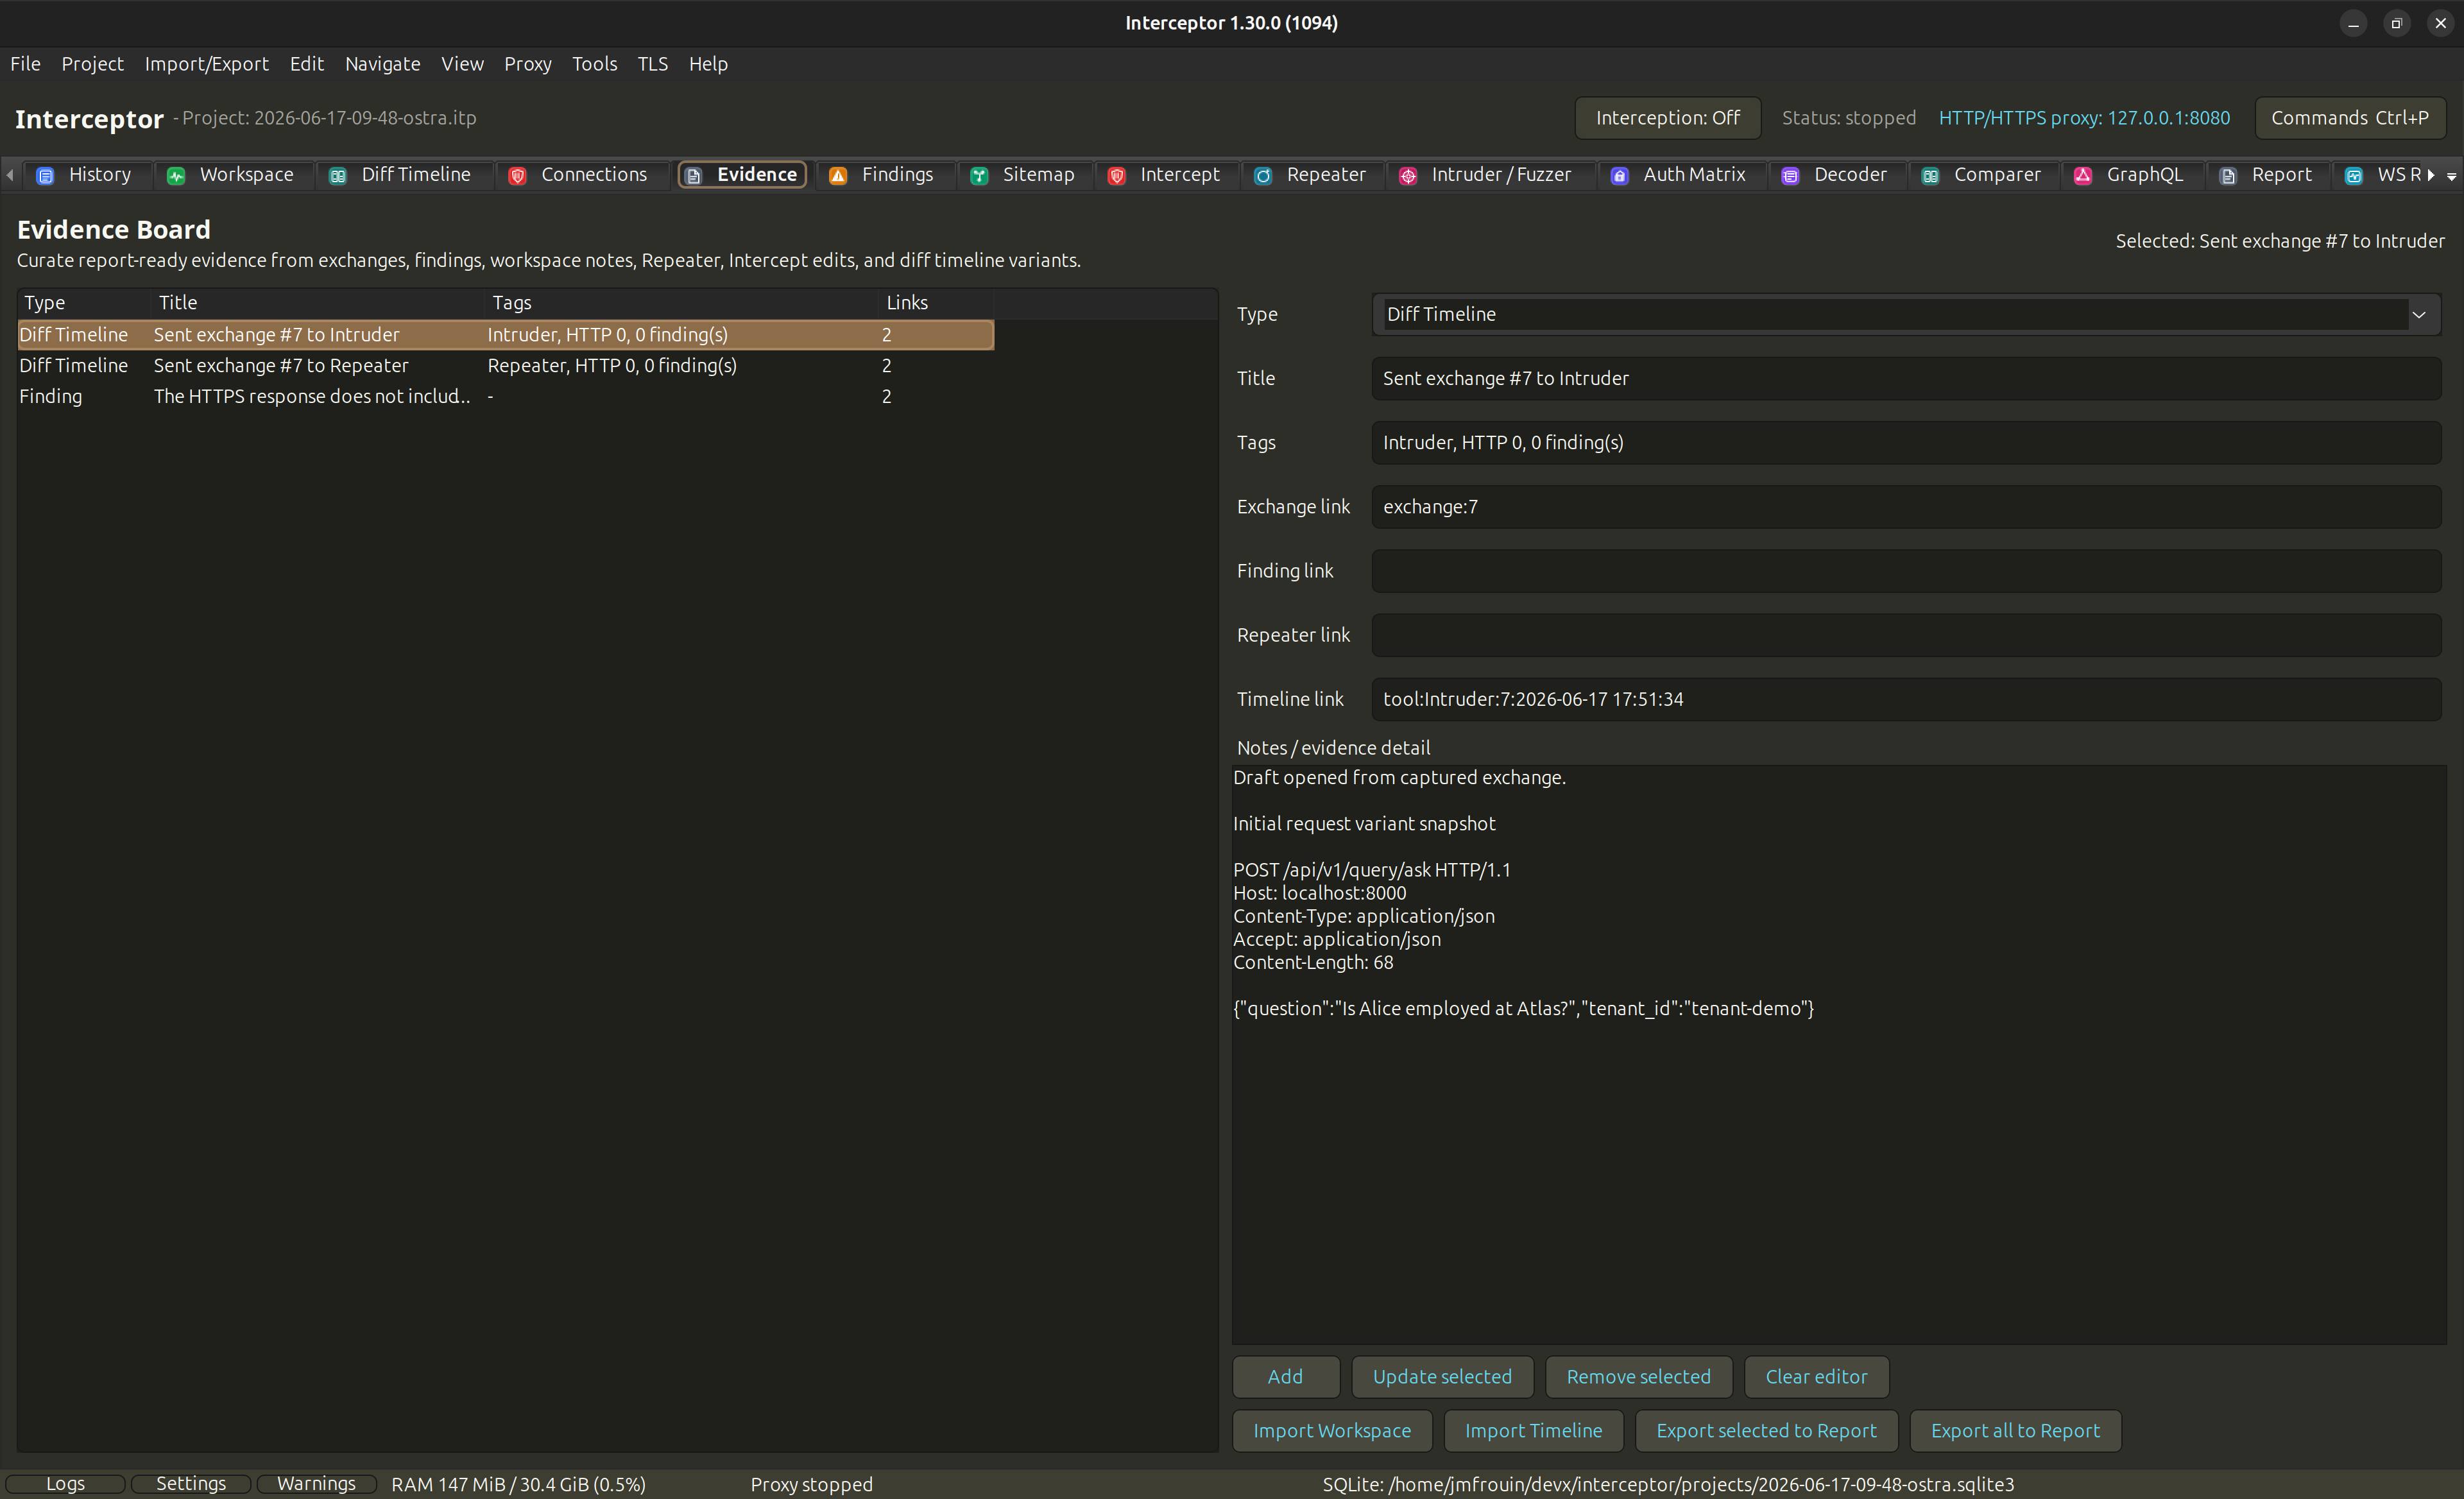Click the Findings tab warning icon
The image size is (2464, 1499).
click(x=838, y=175)
